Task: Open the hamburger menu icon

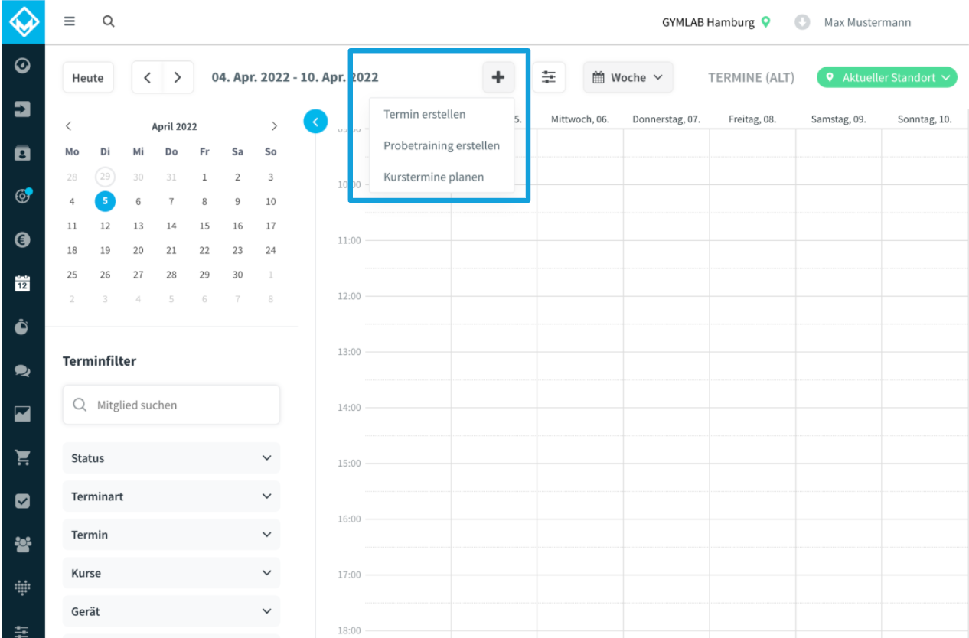Action: [x=70, y=22]
